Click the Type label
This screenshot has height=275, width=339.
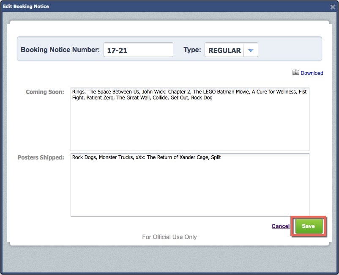coord(192,50)
